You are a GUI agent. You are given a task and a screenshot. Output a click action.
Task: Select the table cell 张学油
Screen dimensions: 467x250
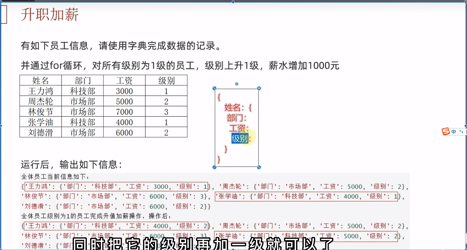41,122
